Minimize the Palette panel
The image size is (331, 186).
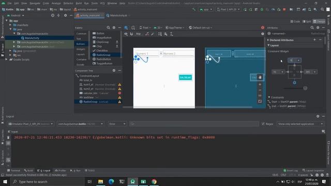pos(119,27)
